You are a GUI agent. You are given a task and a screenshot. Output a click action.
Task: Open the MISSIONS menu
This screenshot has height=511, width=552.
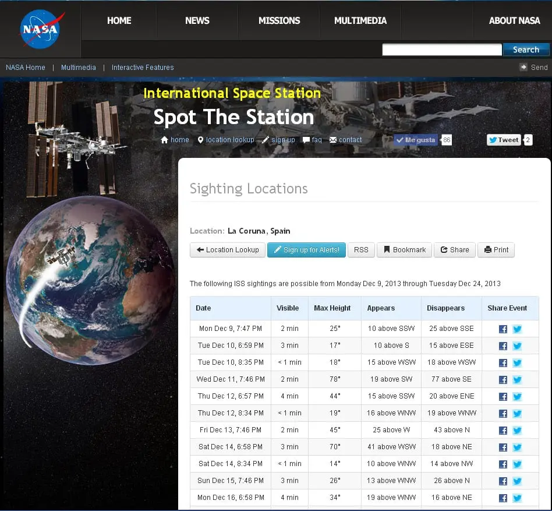[279, 20]
